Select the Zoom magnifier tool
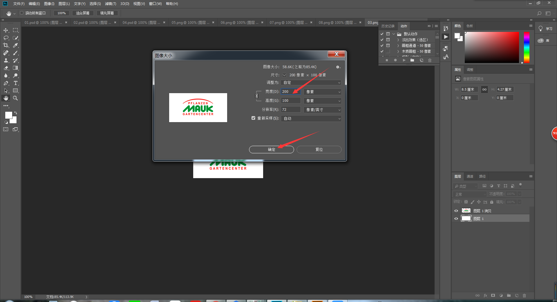 click(x=15, y=98)
